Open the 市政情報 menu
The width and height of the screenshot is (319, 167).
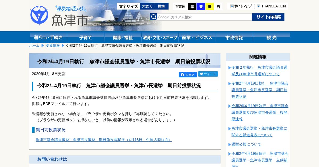click(234, 37)
